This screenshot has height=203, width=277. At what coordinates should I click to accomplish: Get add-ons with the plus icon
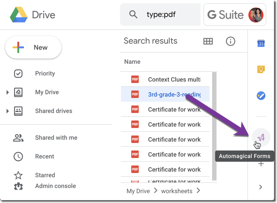tap(261, 164)
